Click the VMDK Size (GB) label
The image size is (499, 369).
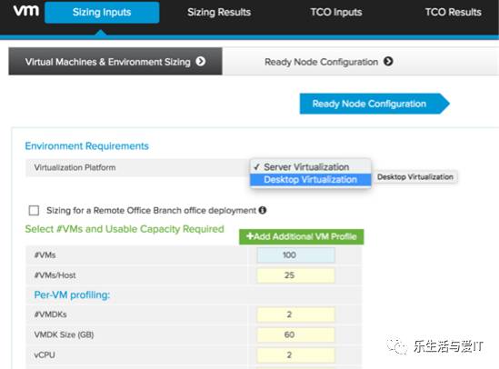[x=64, y=335]
